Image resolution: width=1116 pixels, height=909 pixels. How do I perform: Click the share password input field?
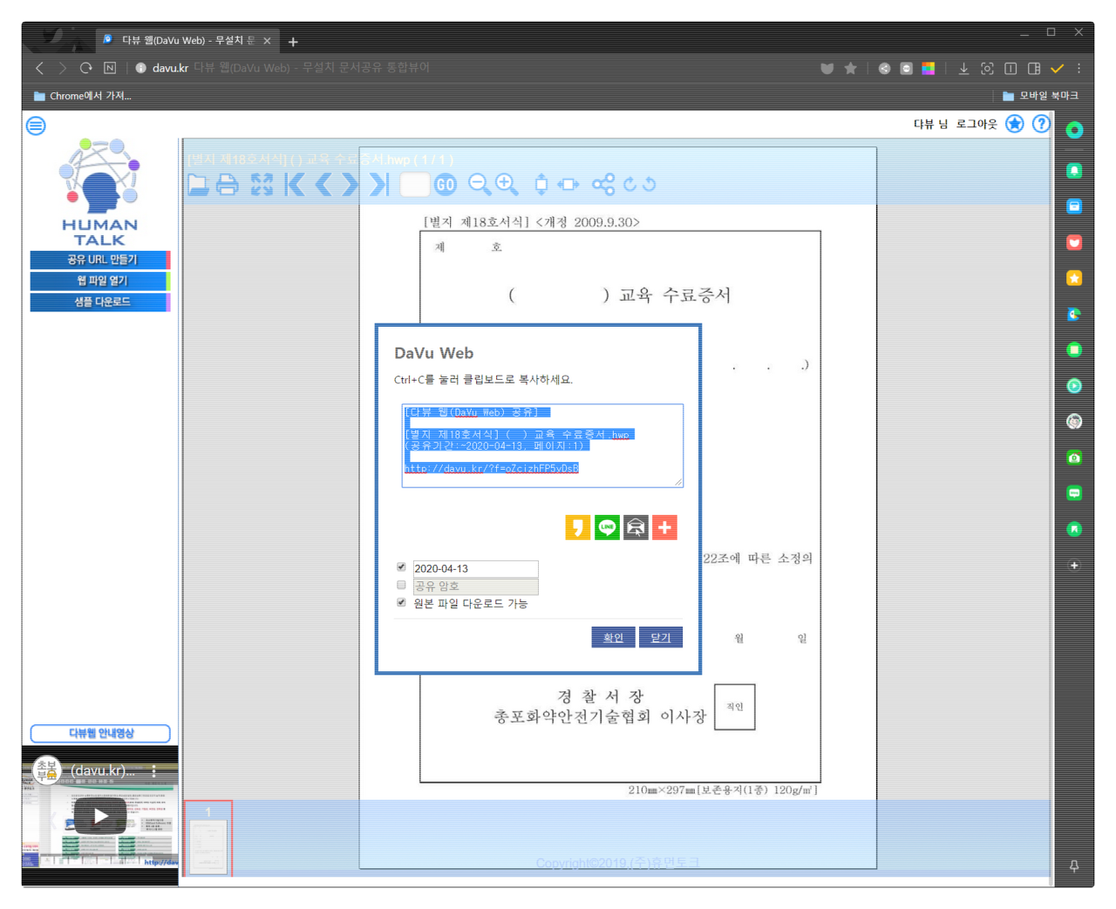(x=475, y=586)
